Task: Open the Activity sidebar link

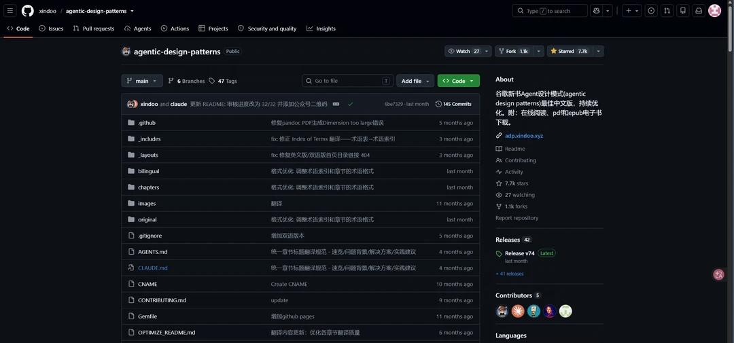Action: pos(509,172)
